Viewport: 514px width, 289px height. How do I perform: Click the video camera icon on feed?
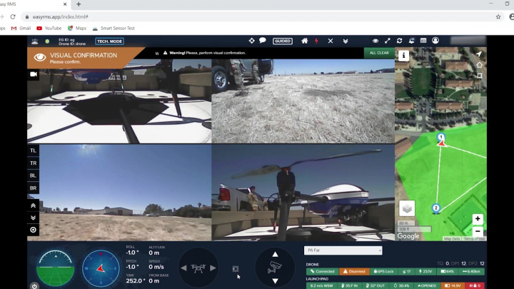pos(34,74)
